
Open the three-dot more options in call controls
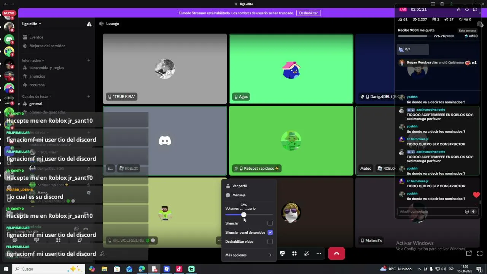(319, 253)
